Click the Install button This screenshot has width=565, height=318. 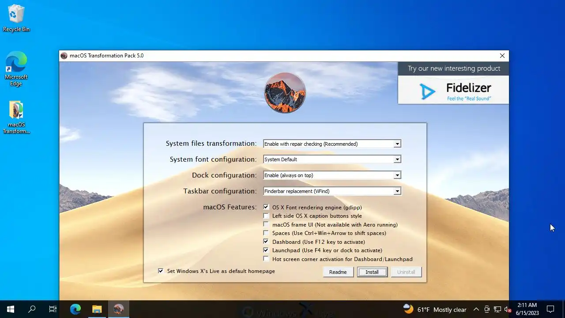click(372, 272)
